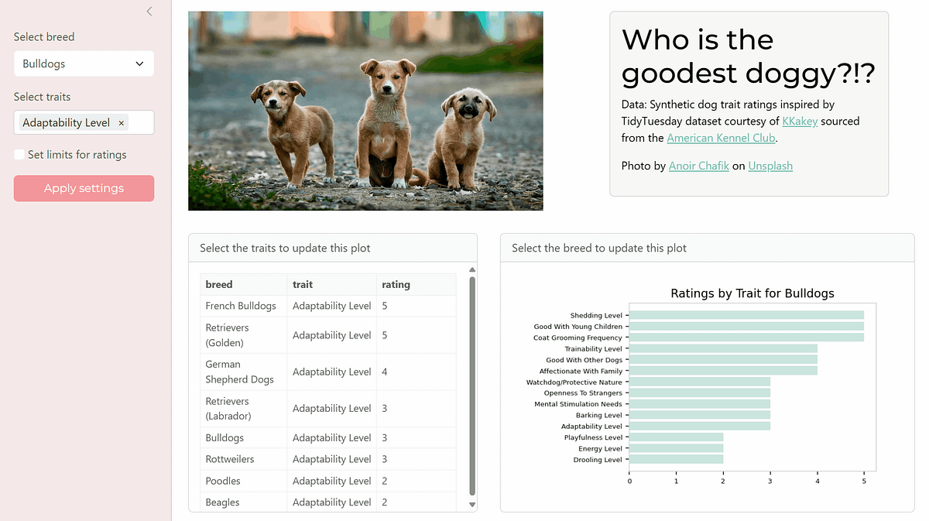Click the puppies photo

(365, 110)
